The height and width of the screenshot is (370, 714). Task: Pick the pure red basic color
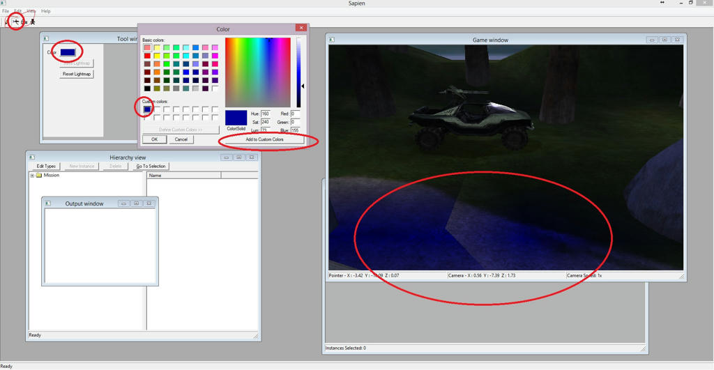tap(147, 56)
